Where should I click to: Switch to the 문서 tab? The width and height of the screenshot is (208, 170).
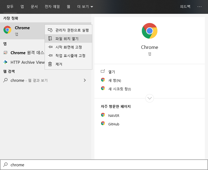coord(34,6)
